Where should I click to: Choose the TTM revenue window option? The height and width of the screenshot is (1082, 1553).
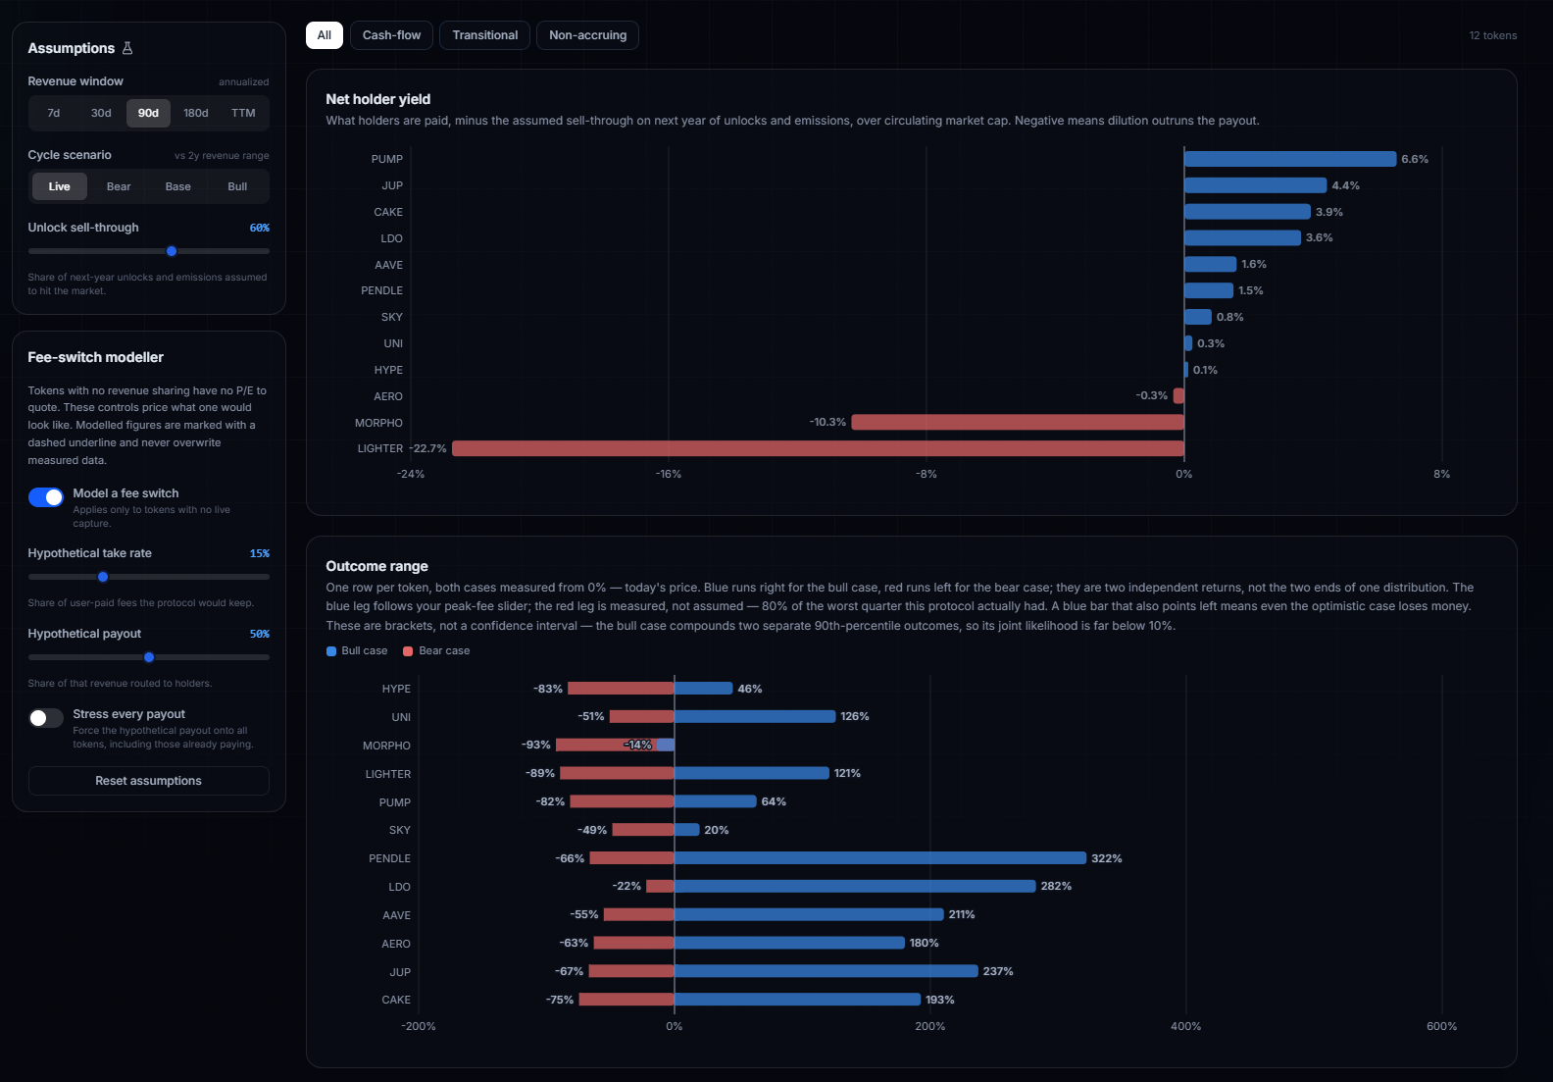(x=243, y=113)
